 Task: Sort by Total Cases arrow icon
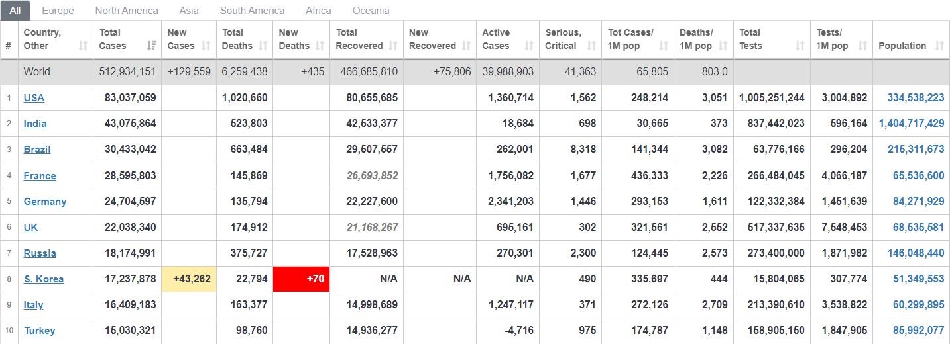pyautogui.click(x=152, y=46)
